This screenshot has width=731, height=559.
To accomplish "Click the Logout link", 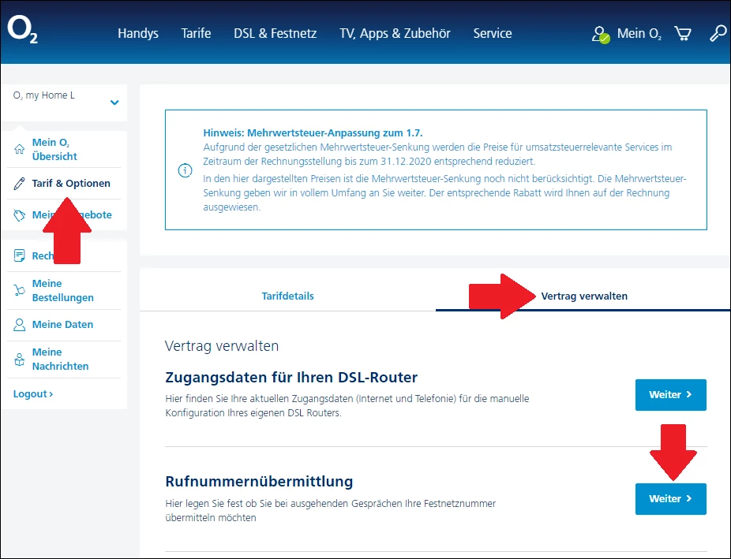I will (33, 393).
